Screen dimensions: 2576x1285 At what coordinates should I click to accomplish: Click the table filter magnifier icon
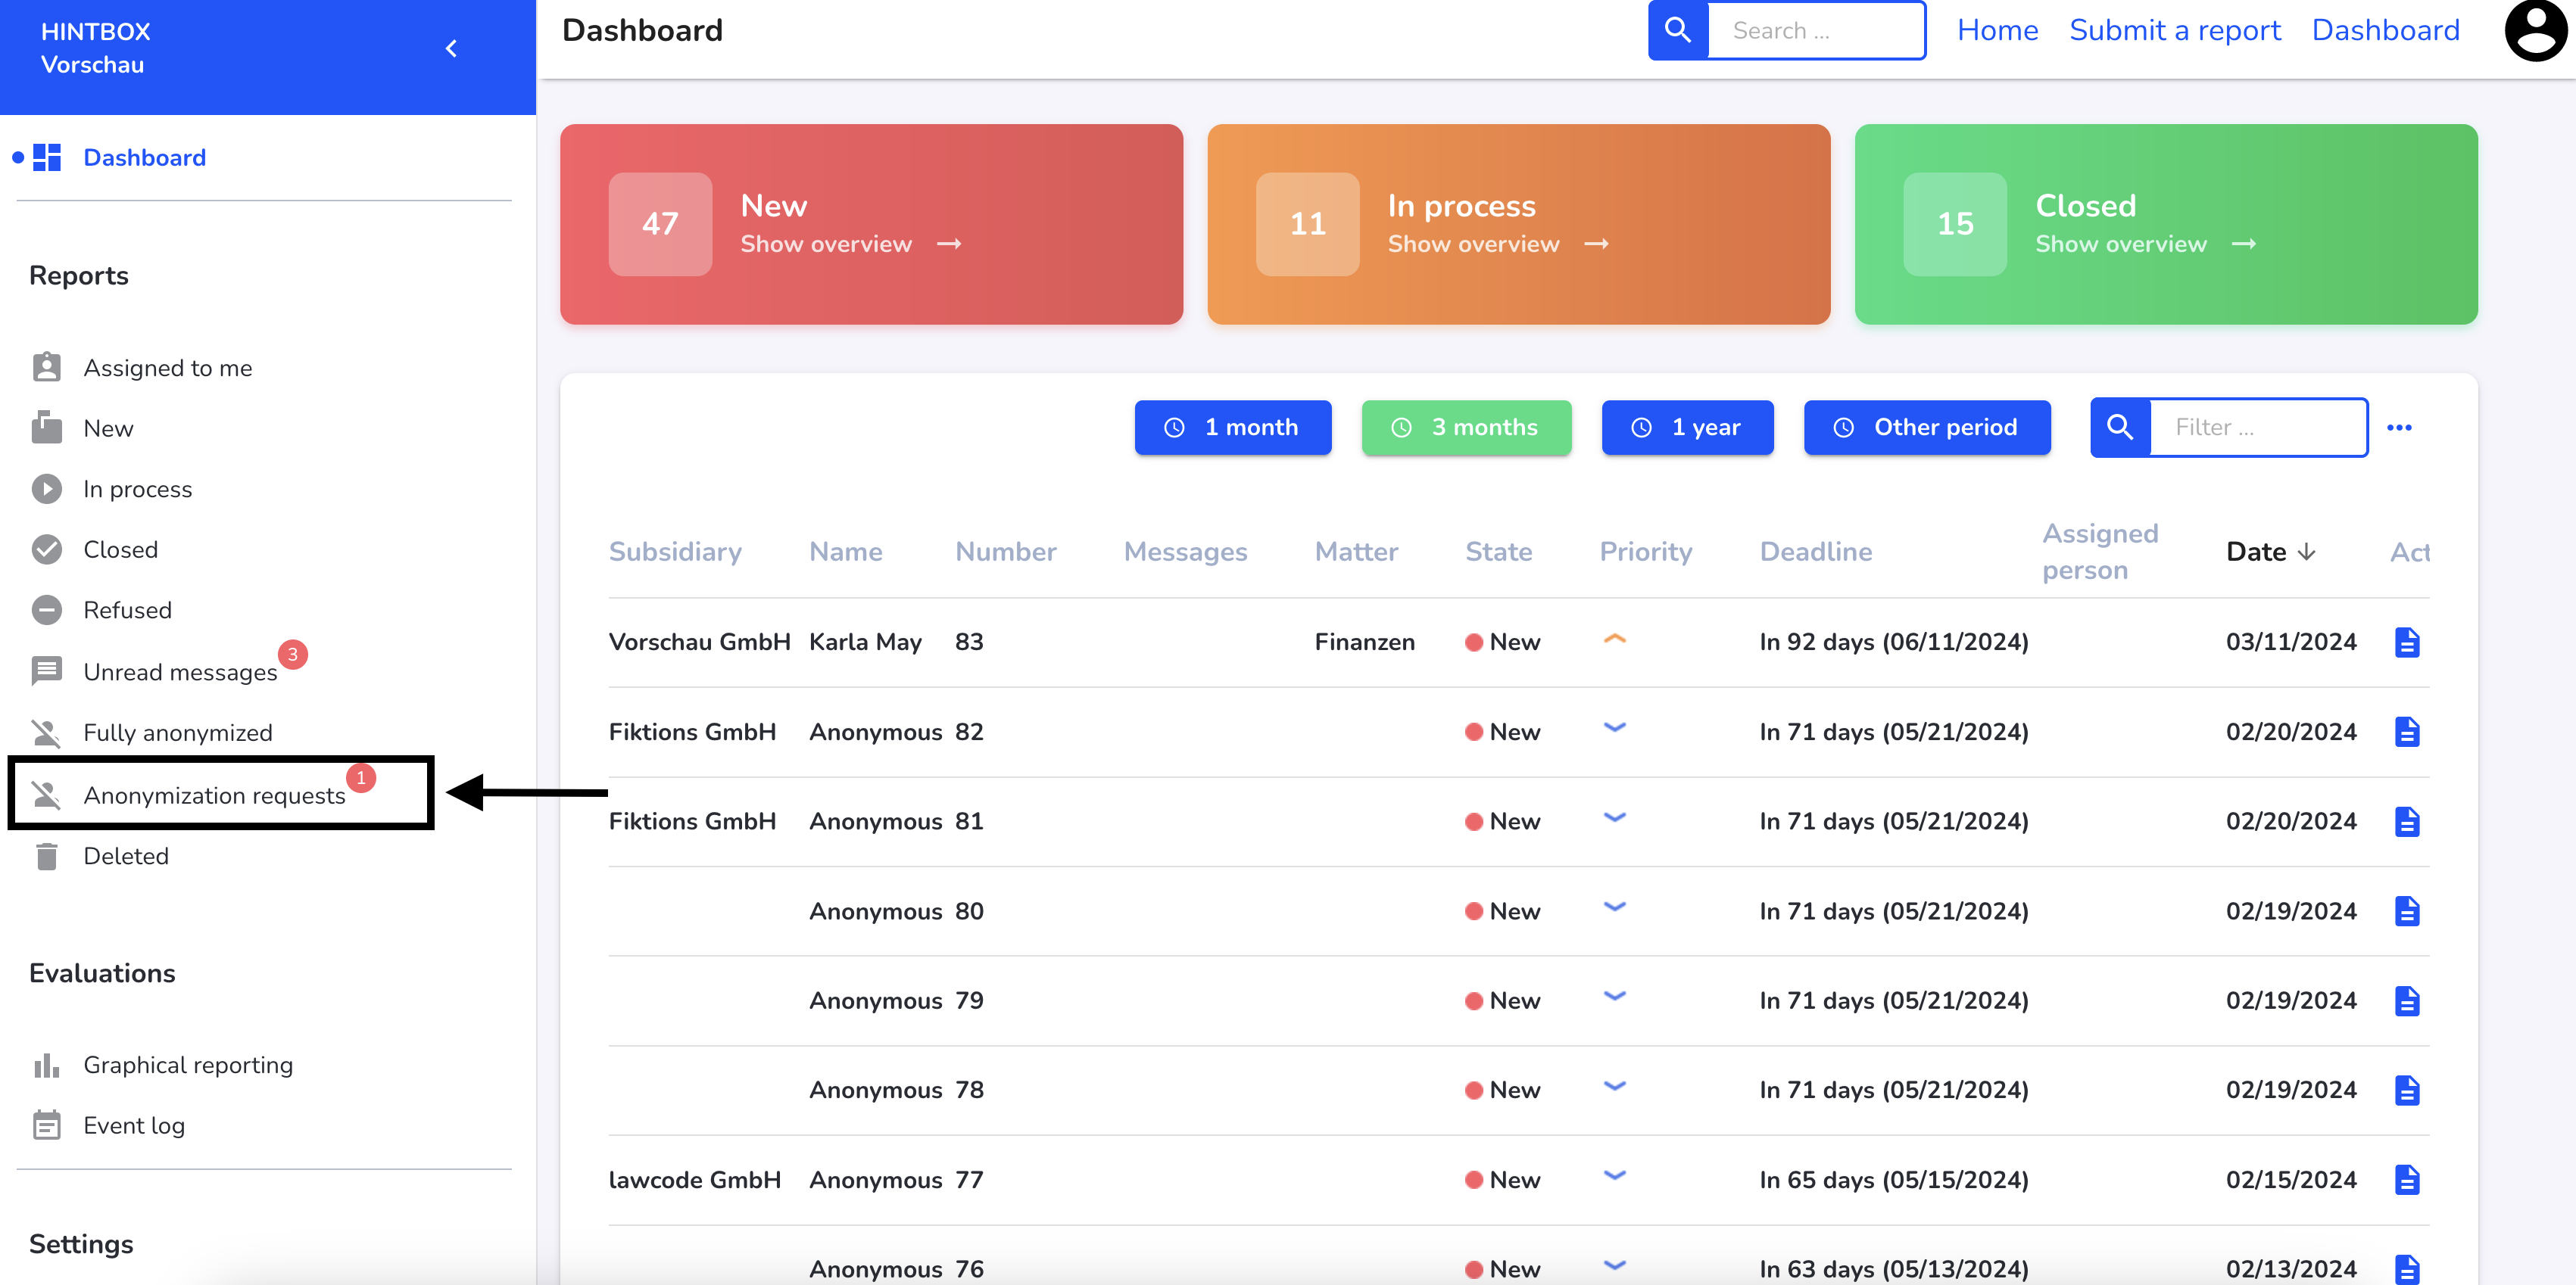(2120, 428)
